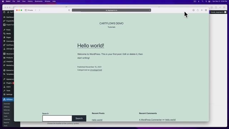229x129 pixels.
Task: Go forward with Safari's forward arrow
Action: pos(39,10)
